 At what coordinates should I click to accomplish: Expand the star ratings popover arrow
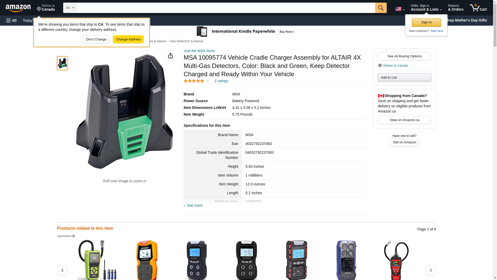pos(208,81)
